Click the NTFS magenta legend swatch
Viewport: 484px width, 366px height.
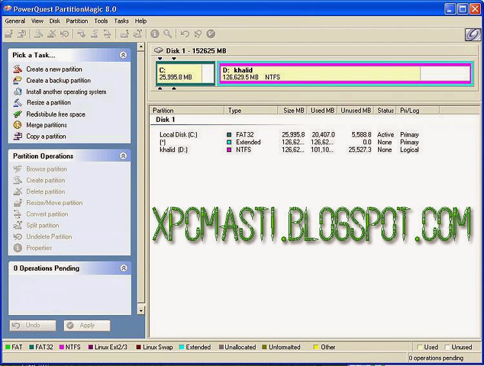point(62,347)
